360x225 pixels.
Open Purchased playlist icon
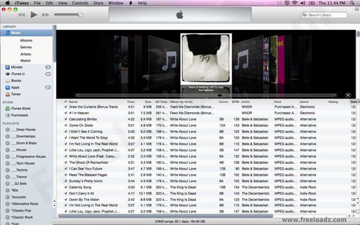point(8,115)
